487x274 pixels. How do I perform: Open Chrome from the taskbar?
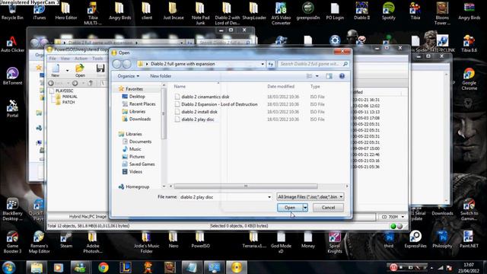click(103, 267)
